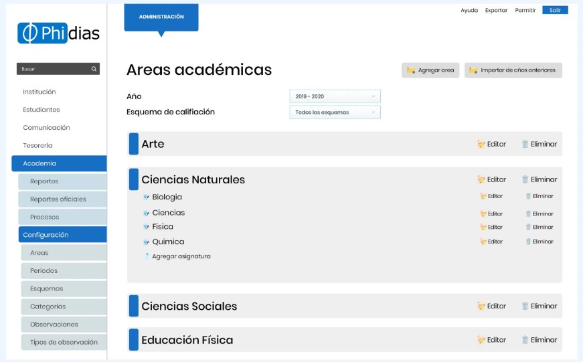The height and width of the screenshot is (362, 583).
Task: Click the Phidias logo
Action: tap(58, 33)
